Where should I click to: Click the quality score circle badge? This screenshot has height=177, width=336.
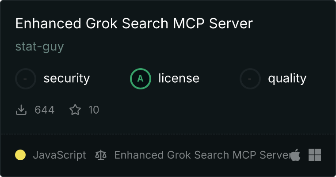pos(250,79)
